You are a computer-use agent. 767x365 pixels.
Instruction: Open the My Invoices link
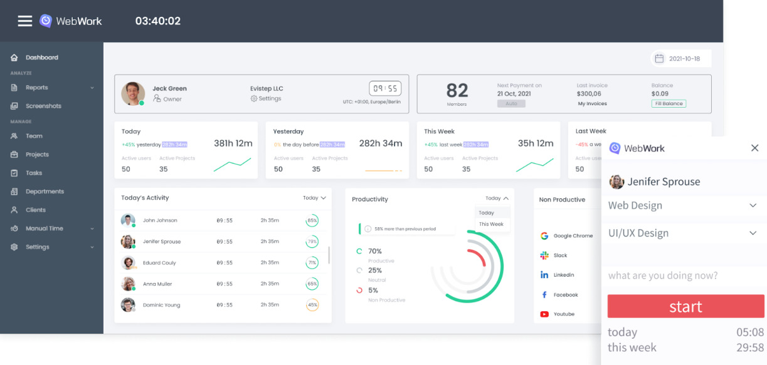(592, 104)
